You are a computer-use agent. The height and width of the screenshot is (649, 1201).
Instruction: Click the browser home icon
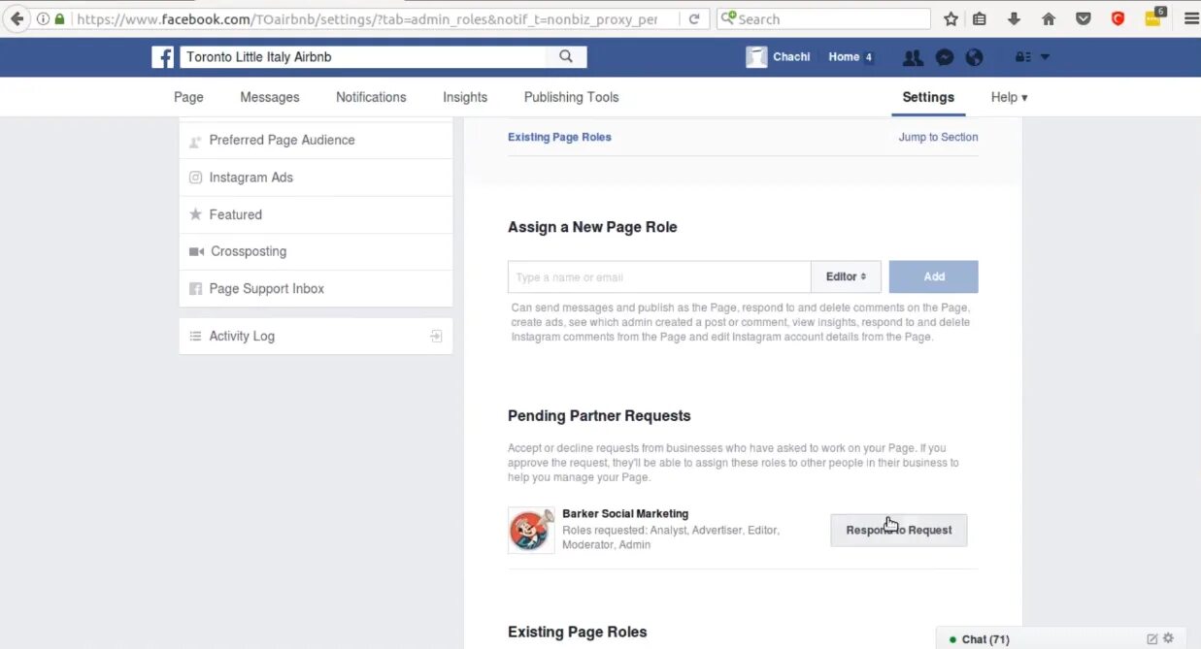click(x=1049, y=18)
